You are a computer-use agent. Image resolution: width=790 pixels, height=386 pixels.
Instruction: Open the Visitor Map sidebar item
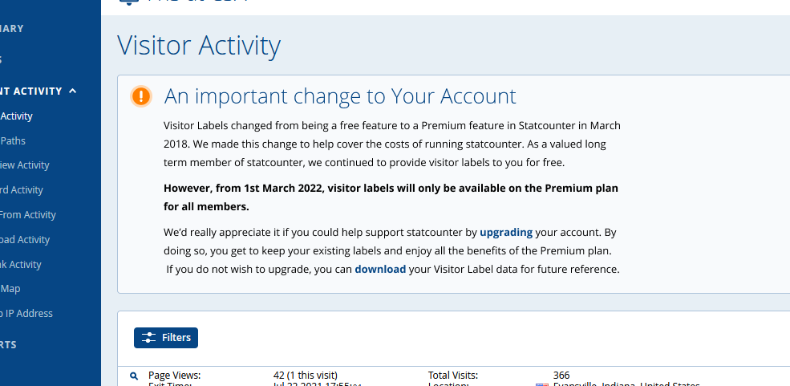[x=10, y=289]
